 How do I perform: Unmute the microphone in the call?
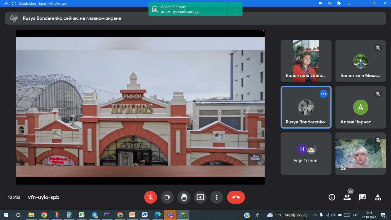coord(150,197)
